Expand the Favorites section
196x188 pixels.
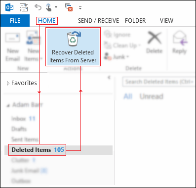[8, 84]
